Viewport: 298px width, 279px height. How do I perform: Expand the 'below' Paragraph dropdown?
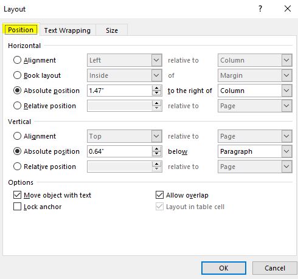pyautogui.click(x=255, y=151)
